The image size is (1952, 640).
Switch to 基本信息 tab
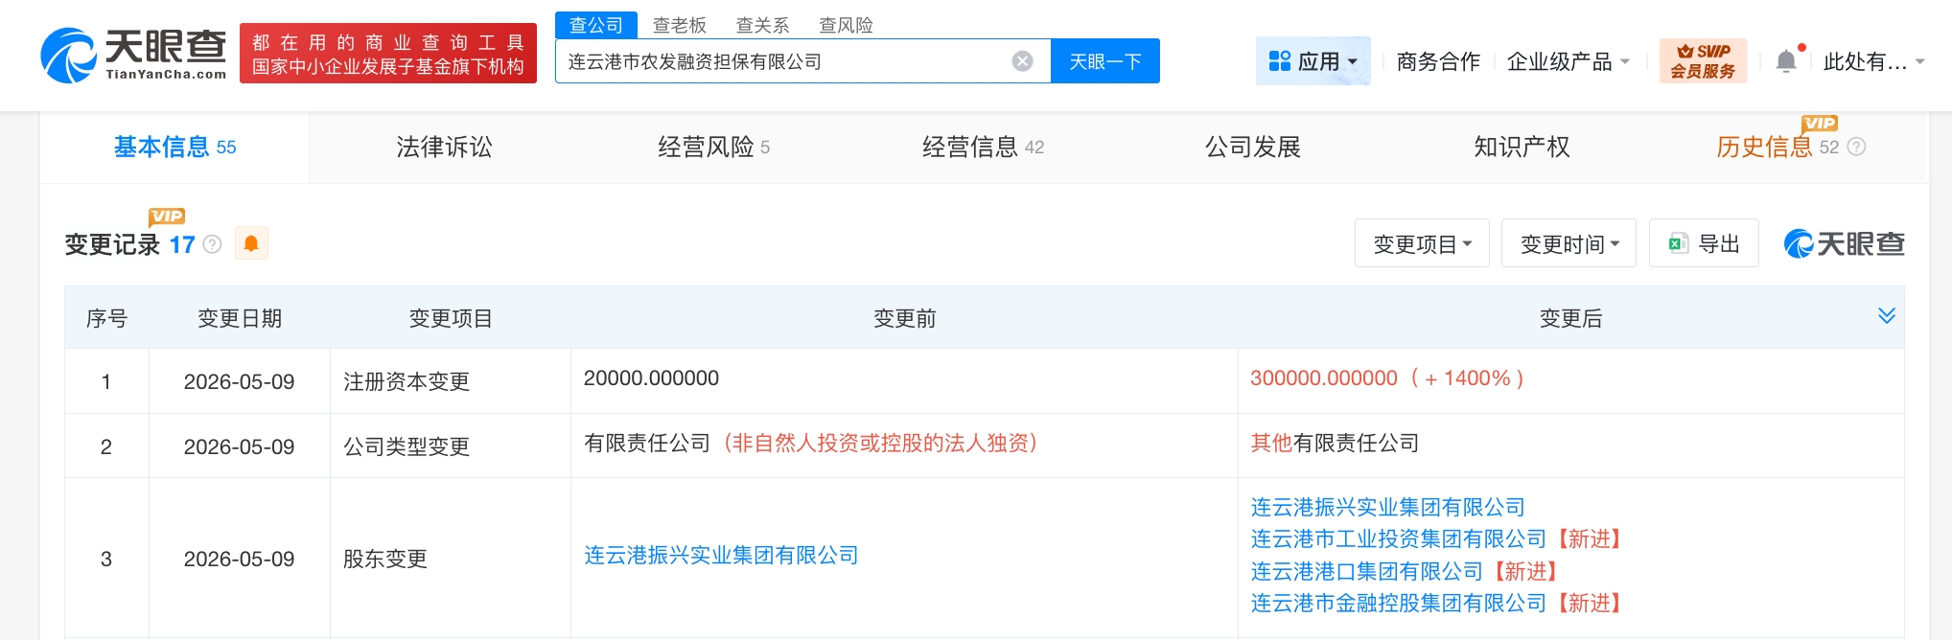pyautogui.click(x=174, y=147)
